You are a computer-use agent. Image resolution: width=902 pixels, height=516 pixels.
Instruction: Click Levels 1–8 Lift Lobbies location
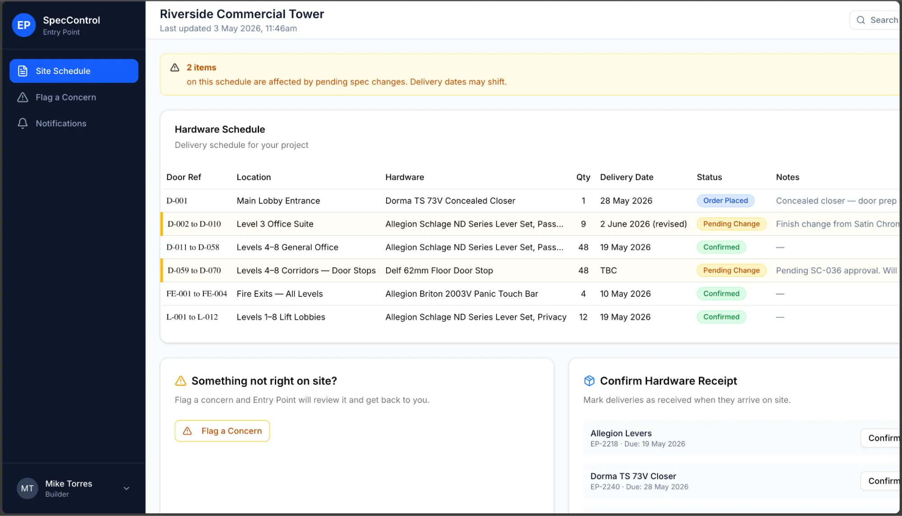point(281,317)
